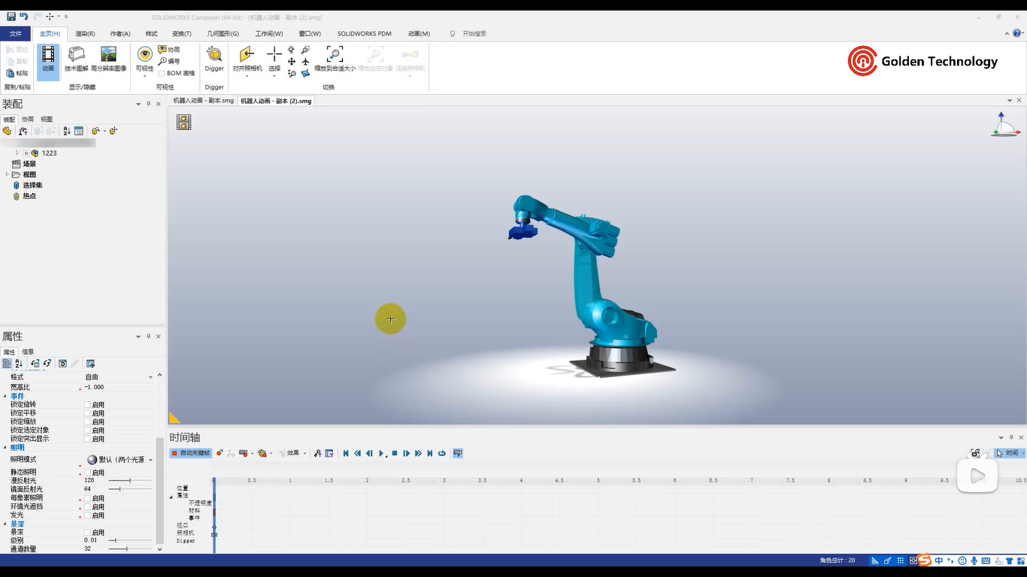
Task: Click 缩放到合适大小 zoom-to-fit icon
Action: pyautogui.click(x=335, y=56)
